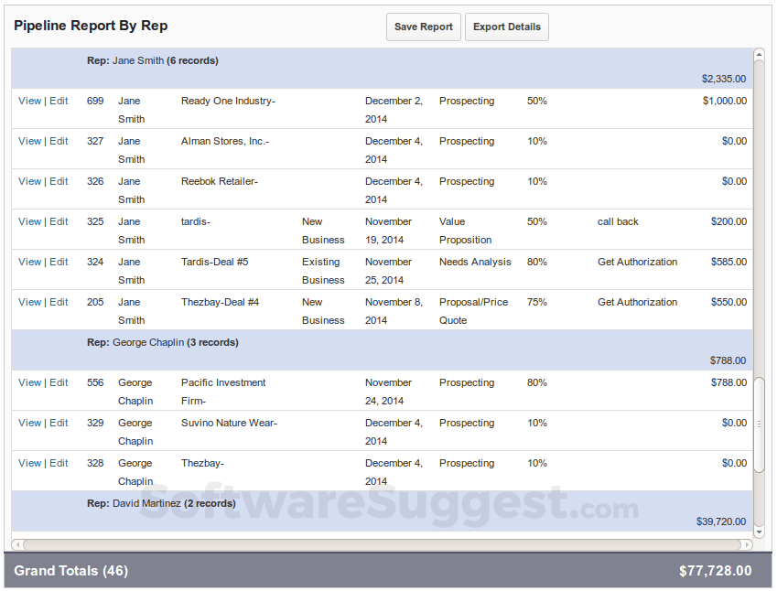Edit the Thezbay record for George Chaplin

click(58, 463)
